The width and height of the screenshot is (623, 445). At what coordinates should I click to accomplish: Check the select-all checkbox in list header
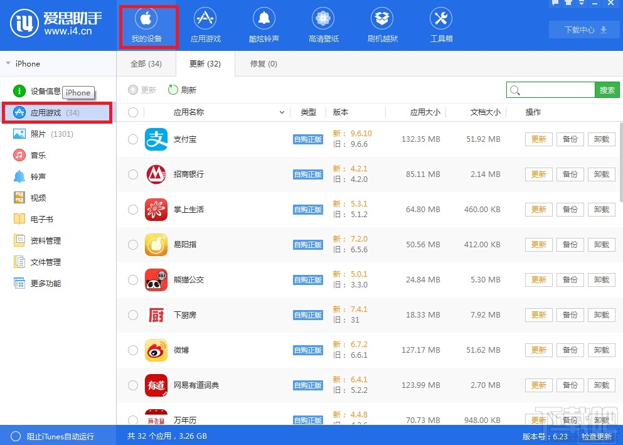[x=132, y=112]
